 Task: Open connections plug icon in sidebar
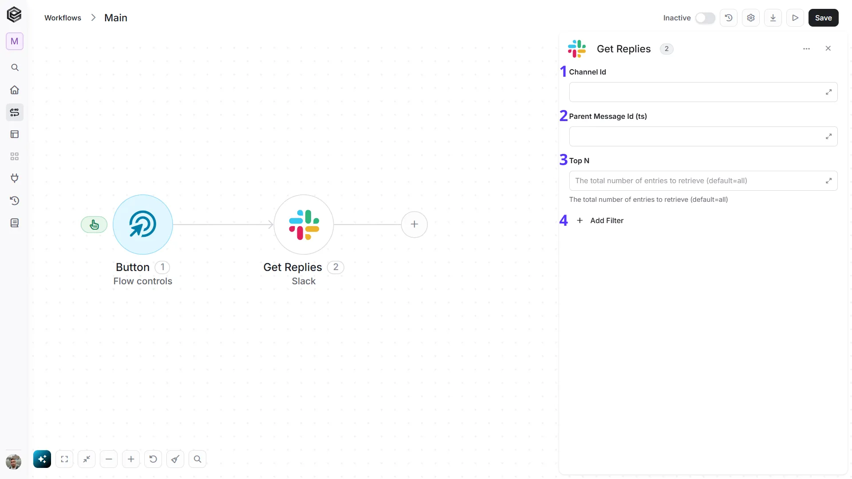[15, 178]
